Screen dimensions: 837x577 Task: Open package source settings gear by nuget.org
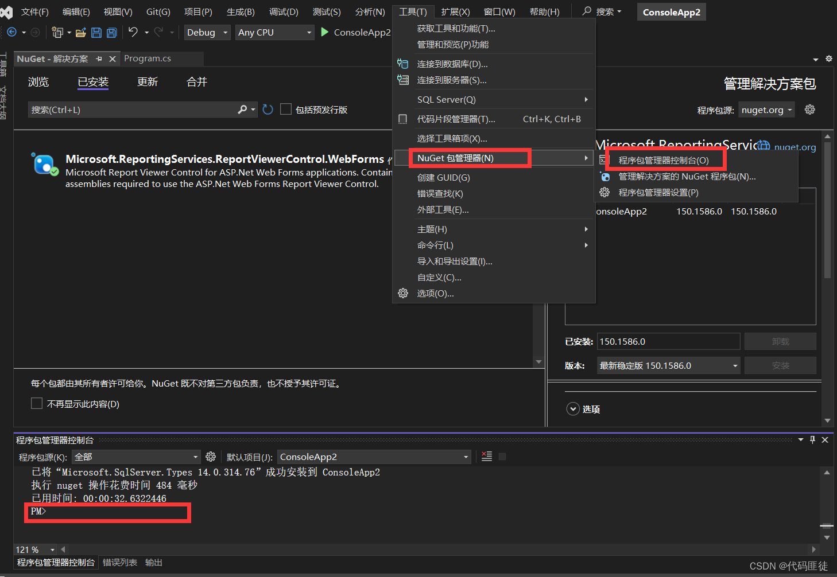[810, 110]
